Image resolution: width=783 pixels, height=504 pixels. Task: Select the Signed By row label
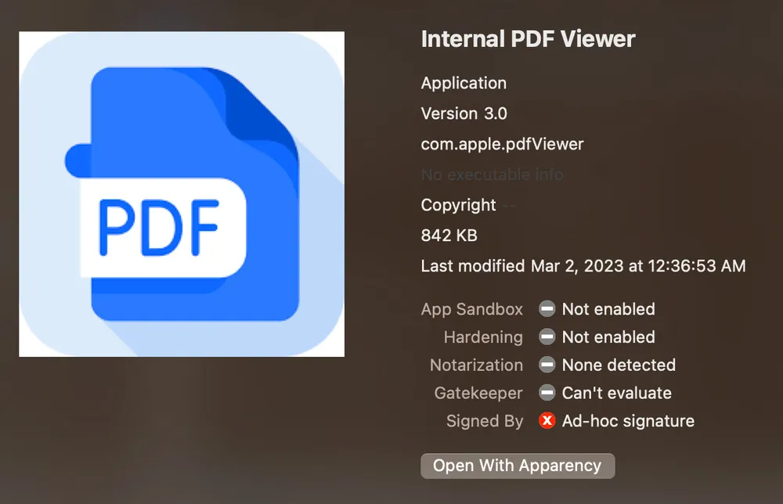coord(485,421)
